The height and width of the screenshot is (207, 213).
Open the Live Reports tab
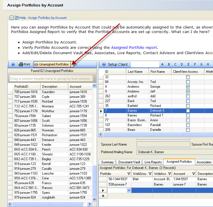click(153, 162)
